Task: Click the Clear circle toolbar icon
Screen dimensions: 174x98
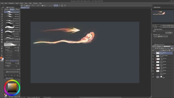Action: pos(38,5)
